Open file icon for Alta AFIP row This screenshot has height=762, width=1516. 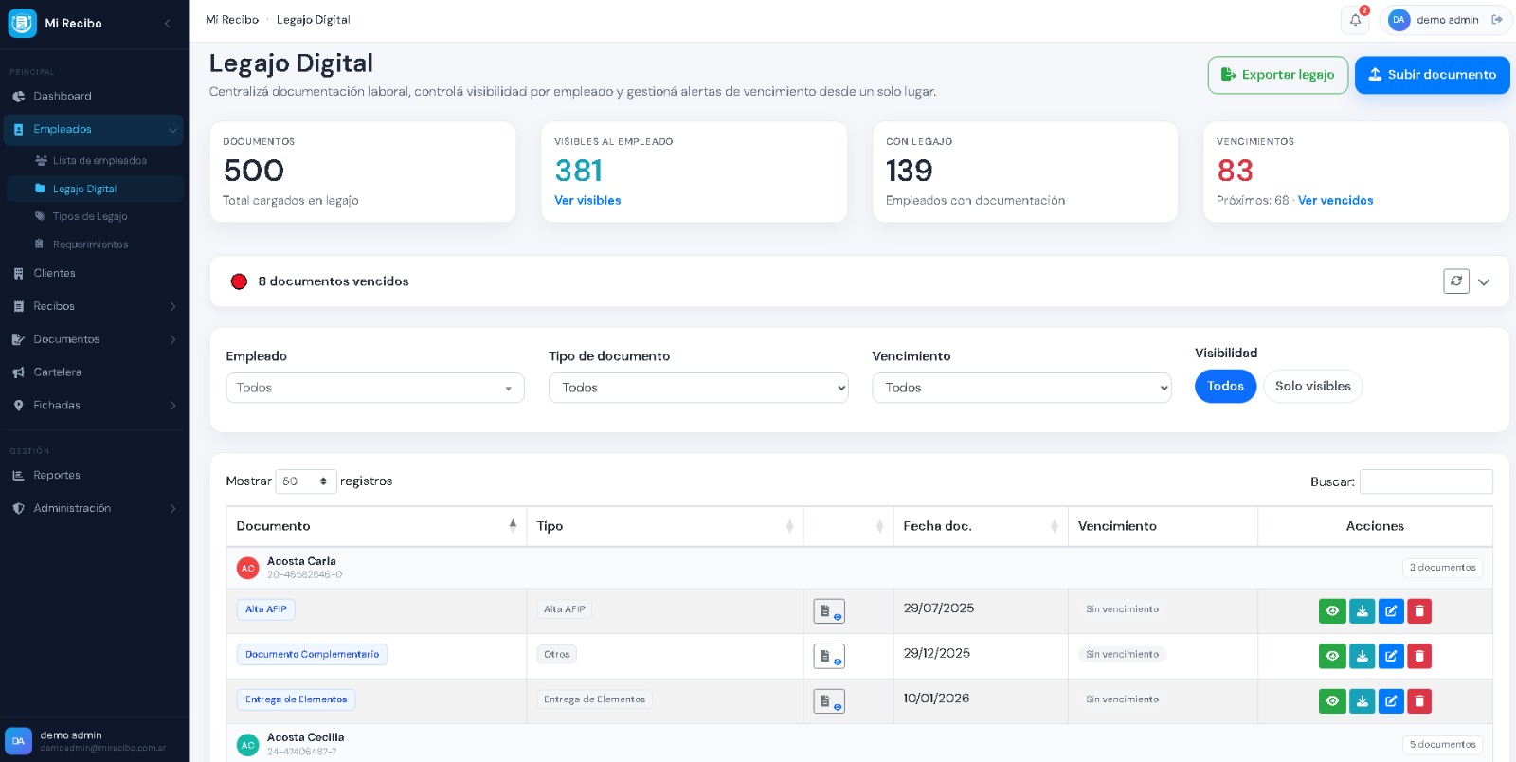point(829,611)
